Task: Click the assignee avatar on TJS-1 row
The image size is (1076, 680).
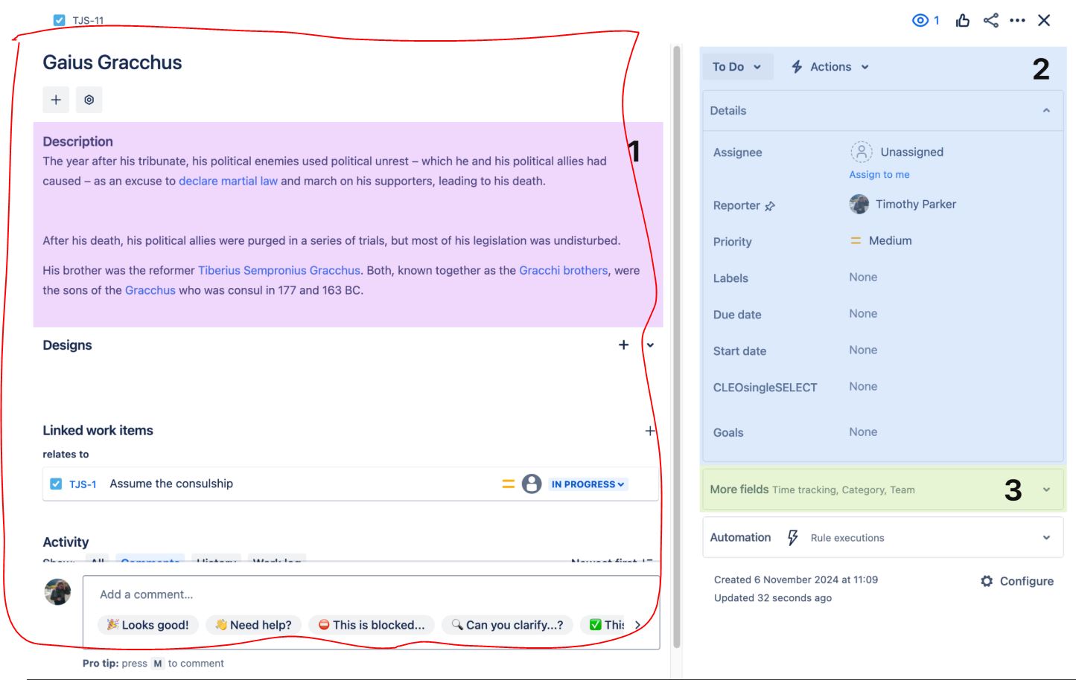Action: click(x=532, y=484)
